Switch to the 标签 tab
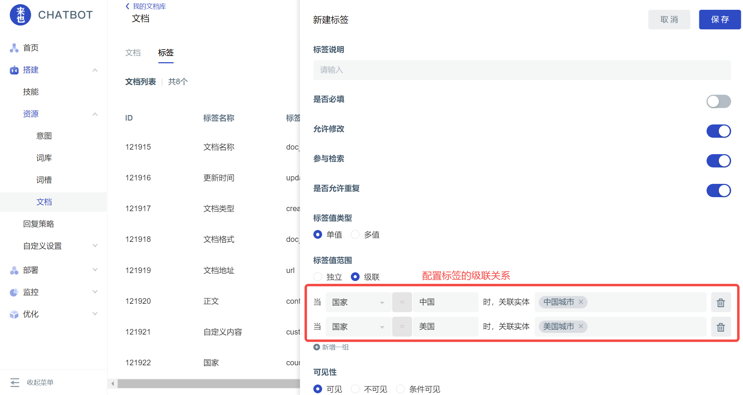 [166, 53]
